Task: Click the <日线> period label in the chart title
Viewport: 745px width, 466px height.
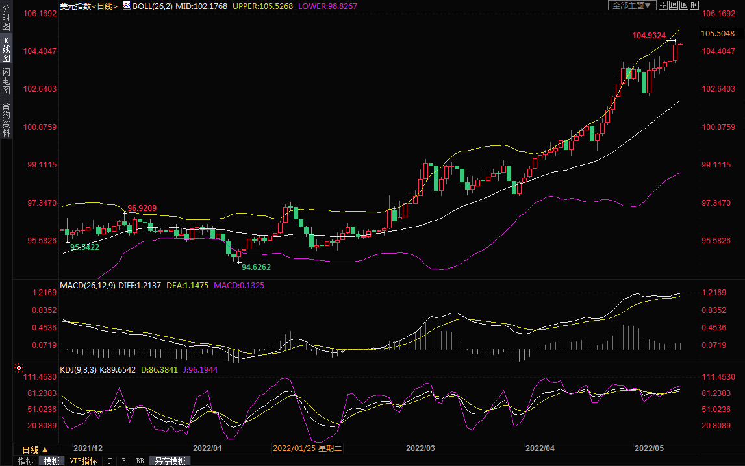Action: pos(104,6)
